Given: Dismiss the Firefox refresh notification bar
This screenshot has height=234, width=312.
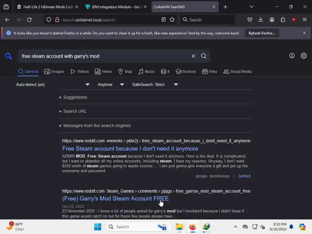Looking at the screenshot, I should tap(304, 33).
